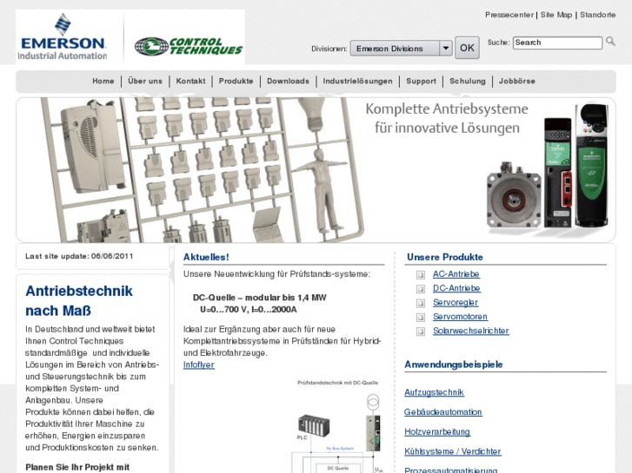Open the AC-Antriebe product link

[456, 274]
